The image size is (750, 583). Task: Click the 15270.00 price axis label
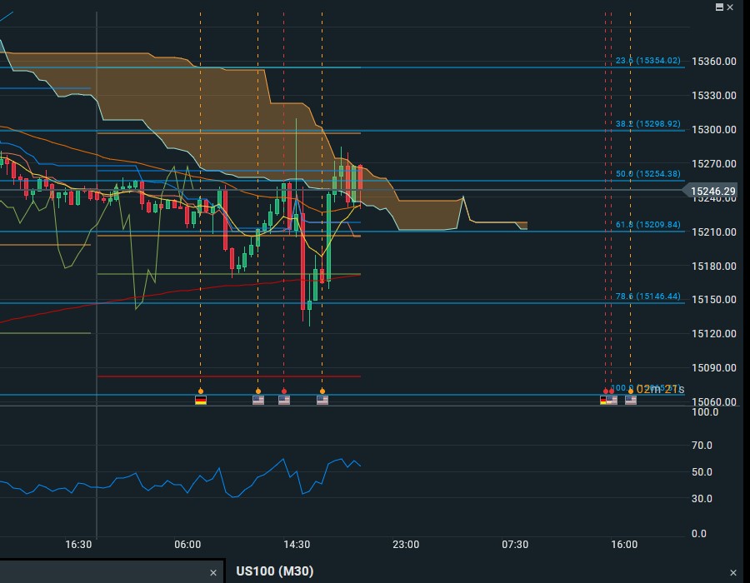tap(714, 164)
